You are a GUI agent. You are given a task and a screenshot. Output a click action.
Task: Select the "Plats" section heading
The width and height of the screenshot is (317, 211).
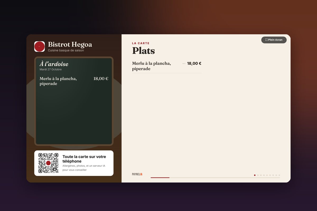click(x=143, y=51)
